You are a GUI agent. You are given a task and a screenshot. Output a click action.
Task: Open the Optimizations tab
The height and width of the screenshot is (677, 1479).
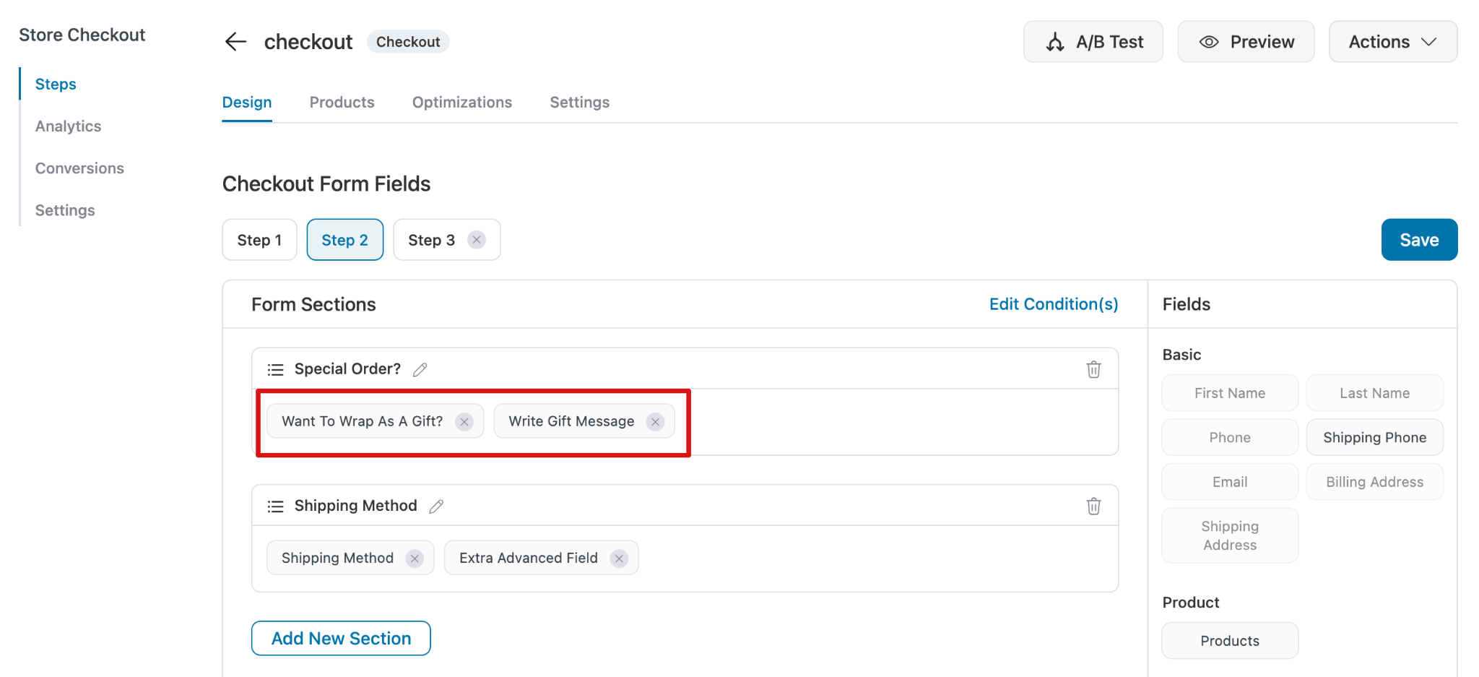point(461,103)
